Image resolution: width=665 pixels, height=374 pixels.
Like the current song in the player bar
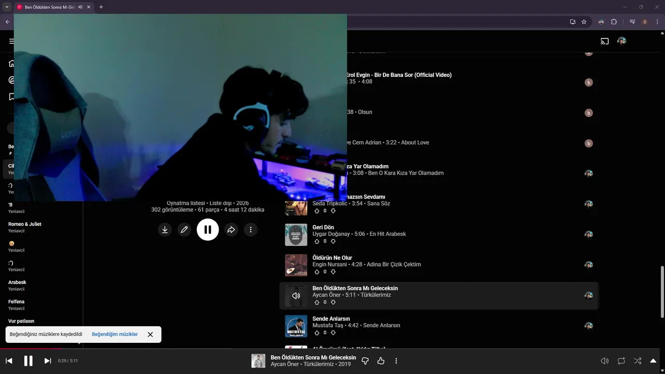click(x=381, y=360)
